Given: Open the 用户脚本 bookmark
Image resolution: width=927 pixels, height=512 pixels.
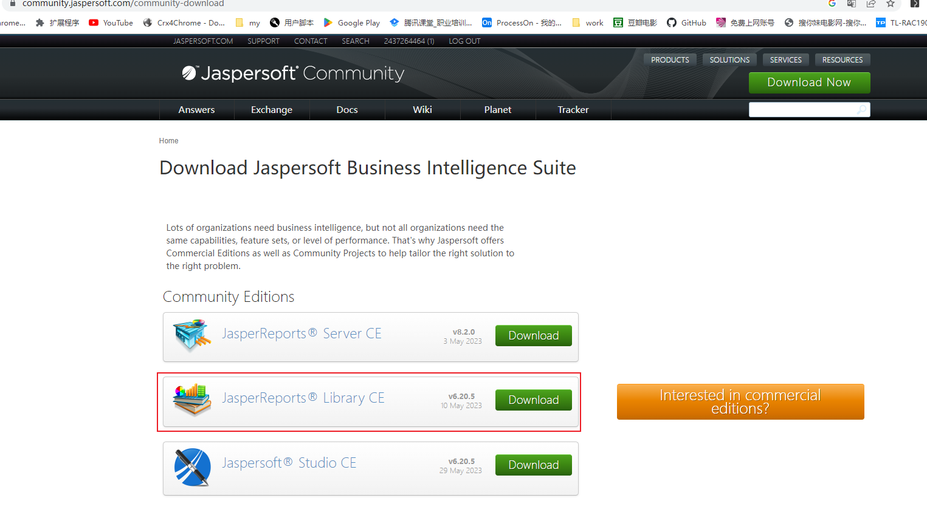Looking at the screenshot, I should pos(292,22).
